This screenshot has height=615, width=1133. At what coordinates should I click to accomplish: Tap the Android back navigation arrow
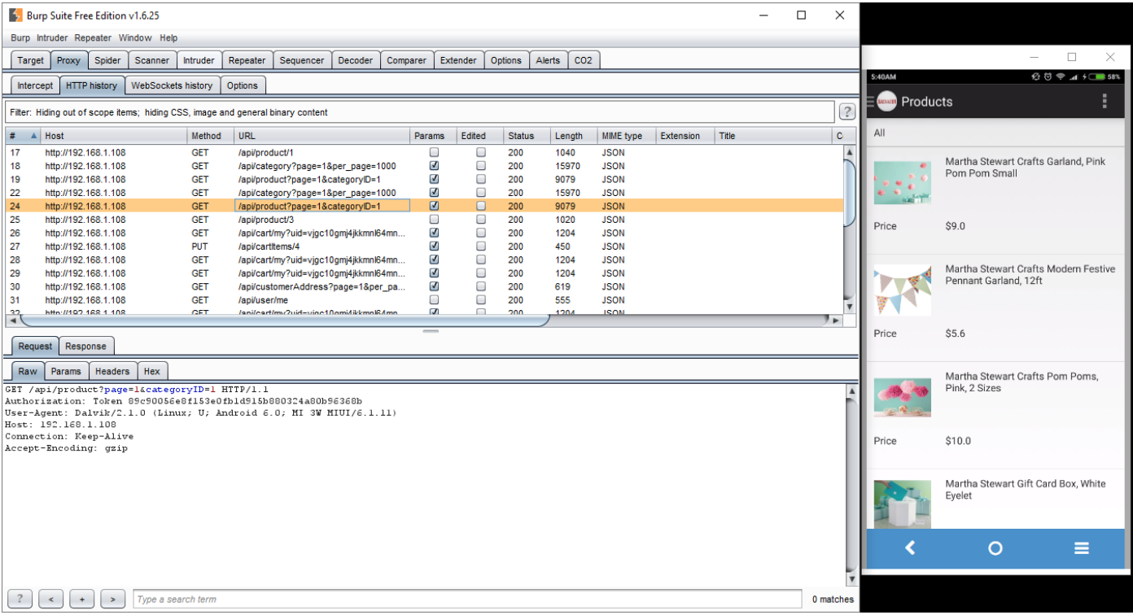click(910, 548)
